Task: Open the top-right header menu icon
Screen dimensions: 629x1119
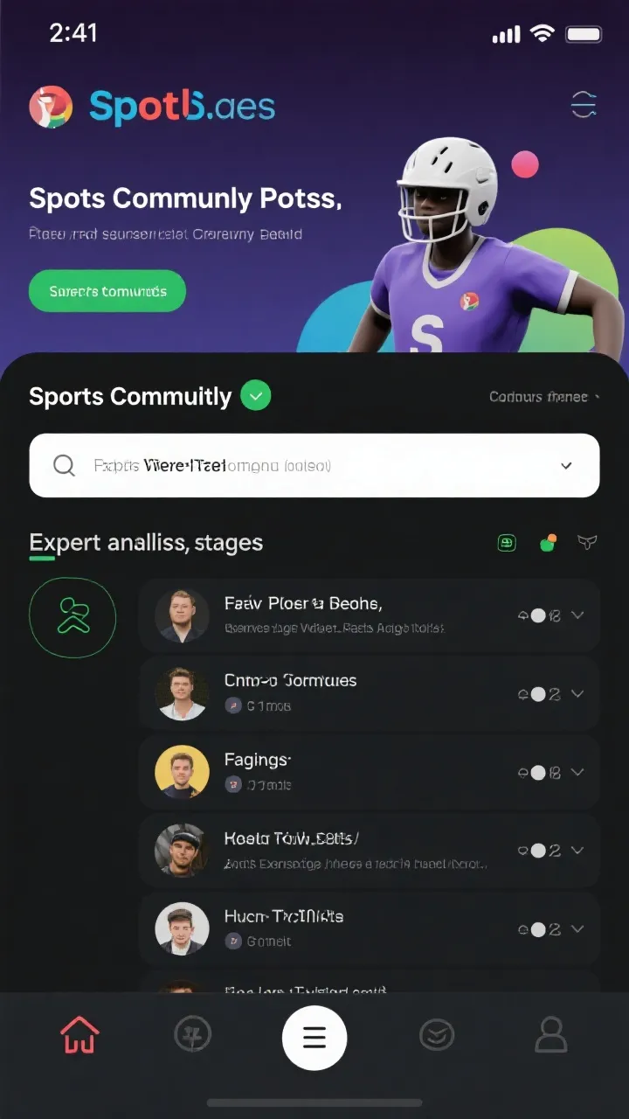Action: pyautogui.click(x=584, y=105)
